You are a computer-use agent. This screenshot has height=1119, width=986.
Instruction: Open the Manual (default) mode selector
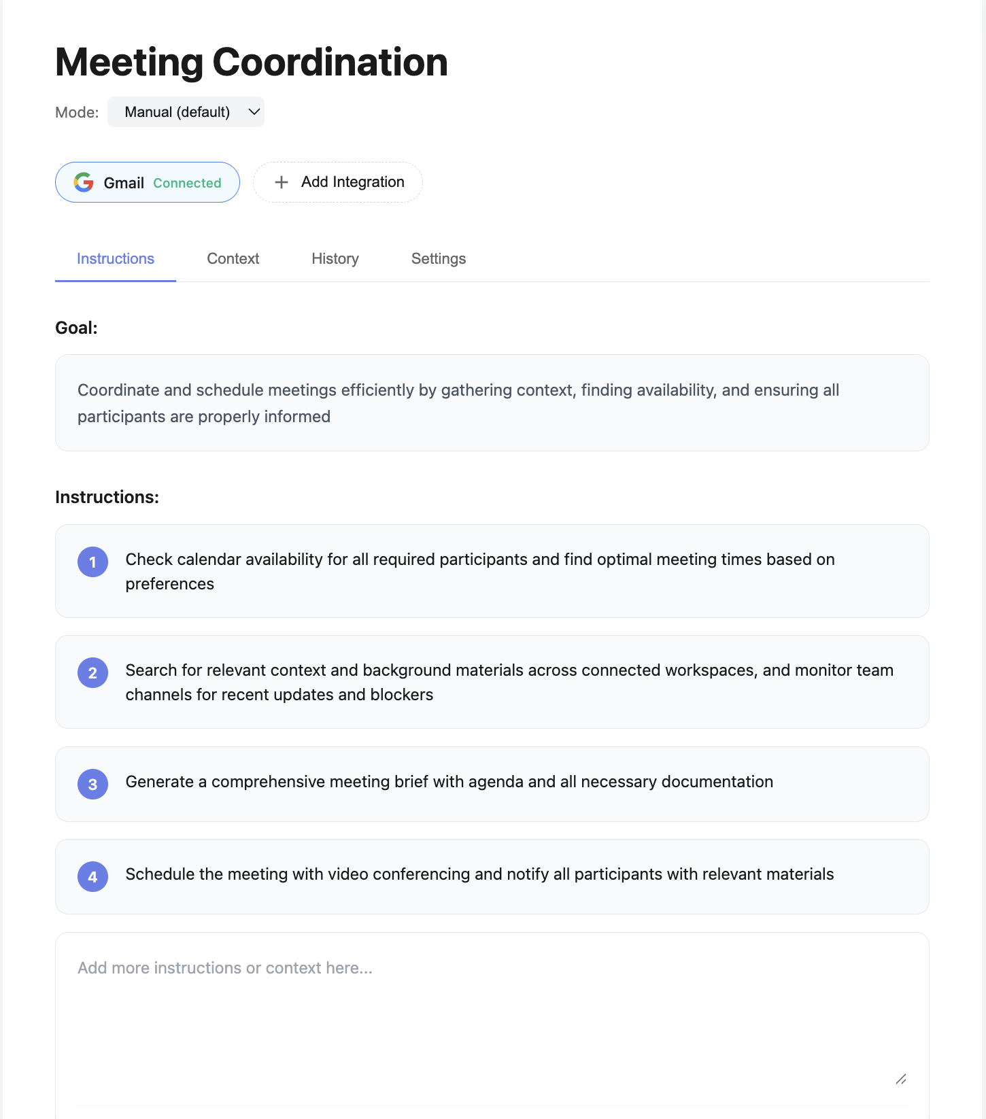click(x=177, y=112)
